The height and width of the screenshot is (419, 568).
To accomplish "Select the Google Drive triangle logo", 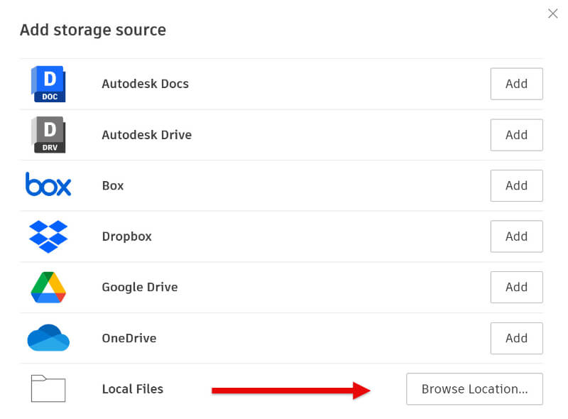I will [48, 288].
